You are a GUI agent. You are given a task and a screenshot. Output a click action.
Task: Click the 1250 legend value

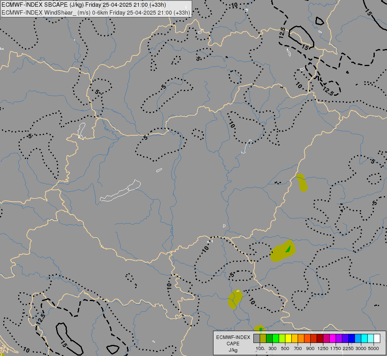(x=323, y=348)
